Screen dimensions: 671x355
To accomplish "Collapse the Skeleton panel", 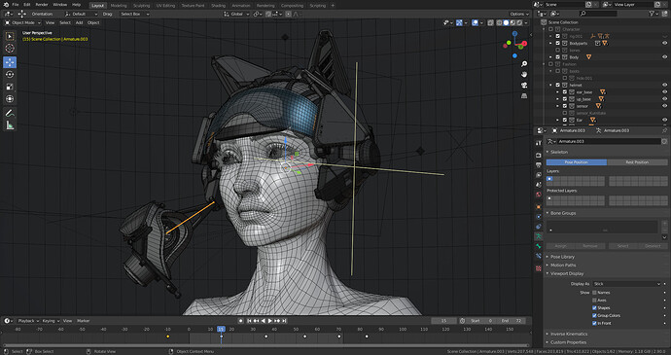I will pos(559,152).
